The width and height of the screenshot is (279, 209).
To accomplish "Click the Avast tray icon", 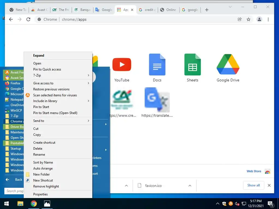I will click(231, 204).
